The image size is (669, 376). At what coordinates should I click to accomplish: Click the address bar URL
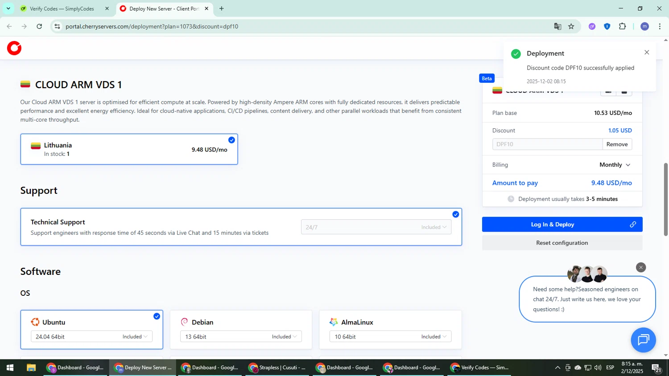pos(152,26)
